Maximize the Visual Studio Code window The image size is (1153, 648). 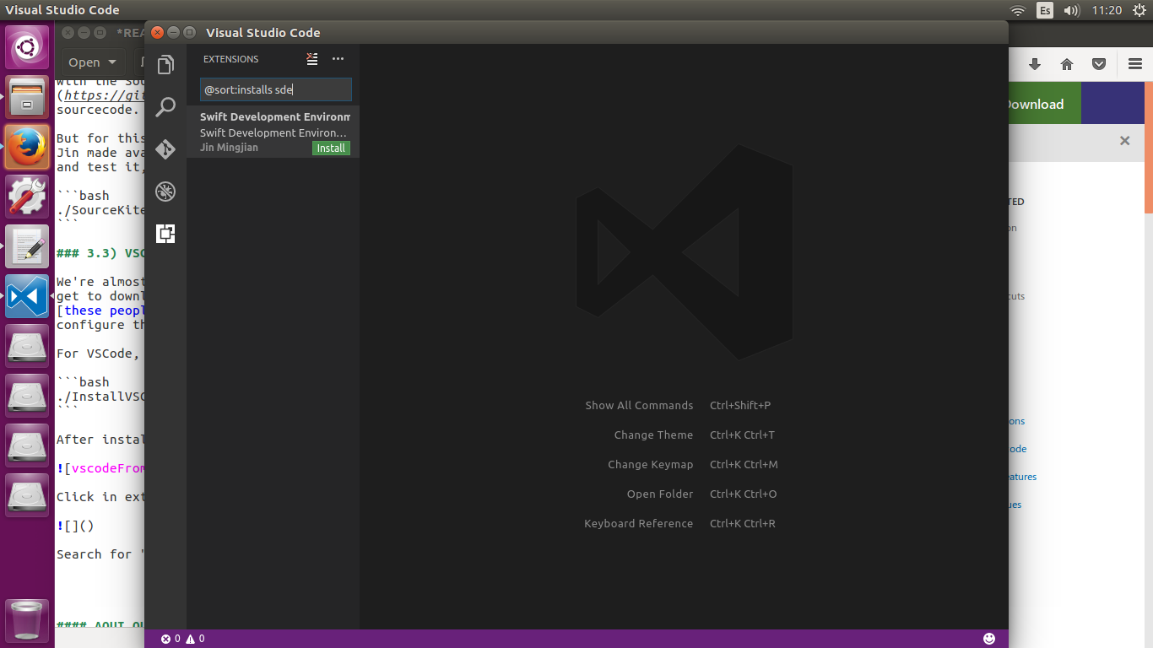[x=190, y=33]
